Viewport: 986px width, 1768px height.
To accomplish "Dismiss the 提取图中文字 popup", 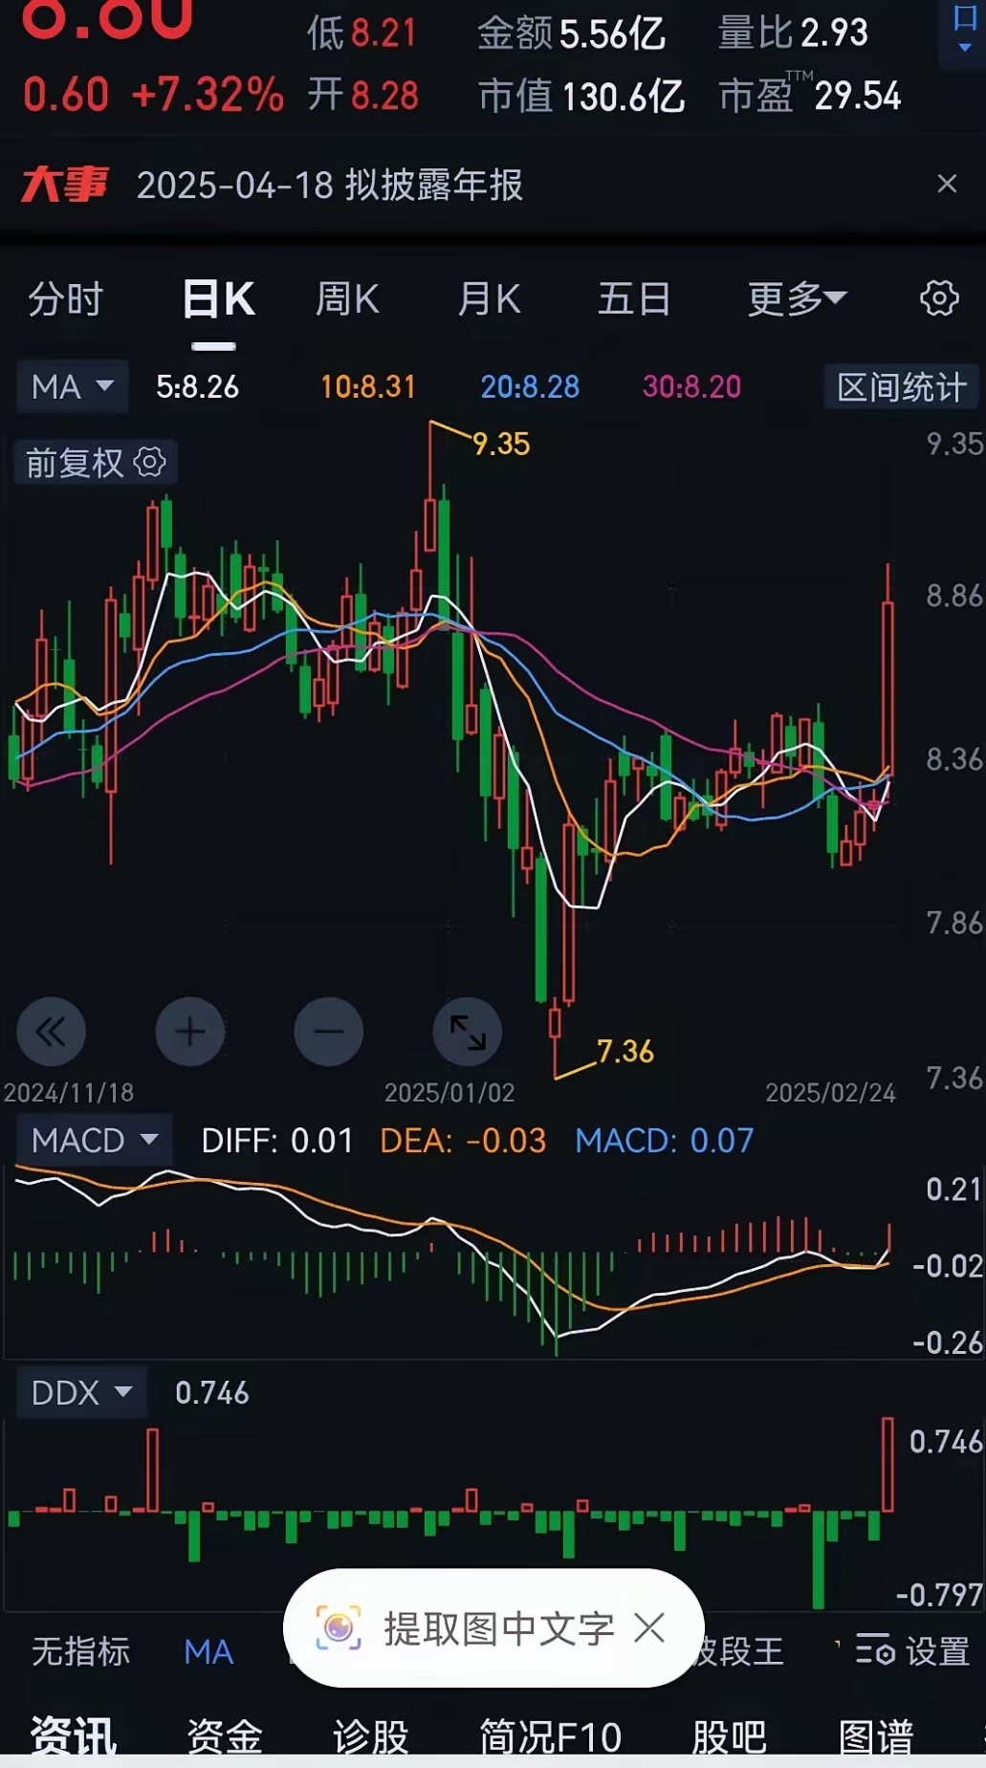I will pyautogui.click(x=649, y=1627).
